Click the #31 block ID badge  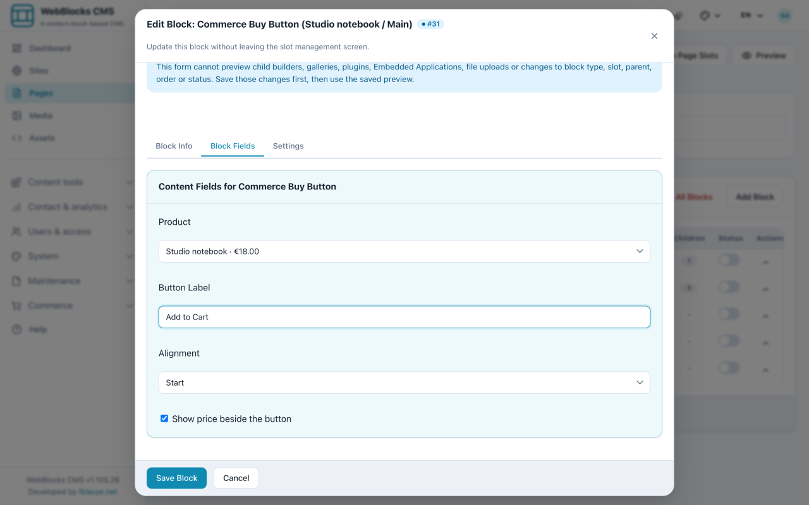click(430, 24)
